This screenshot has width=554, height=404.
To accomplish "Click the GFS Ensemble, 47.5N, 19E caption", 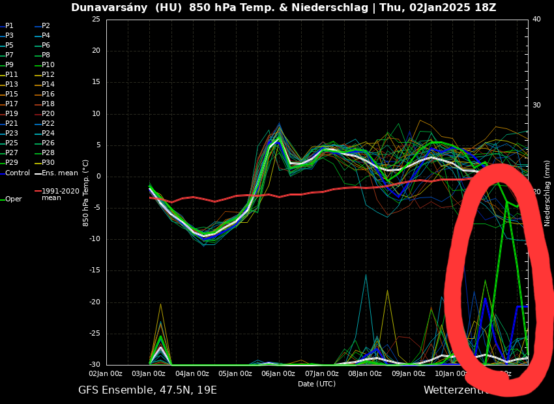I will pos(147,390).
